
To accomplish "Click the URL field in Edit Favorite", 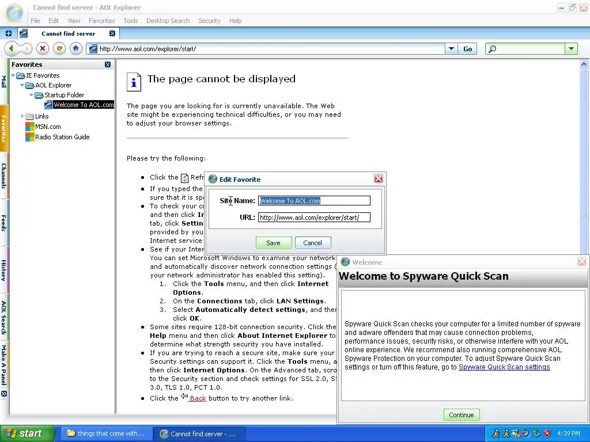I will [x=314, y=217].
